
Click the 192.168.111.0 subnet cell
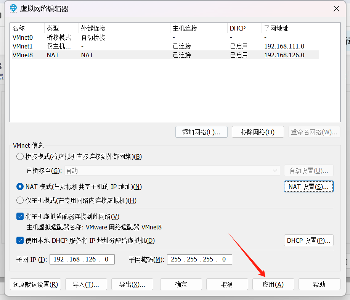click(284, 46)
